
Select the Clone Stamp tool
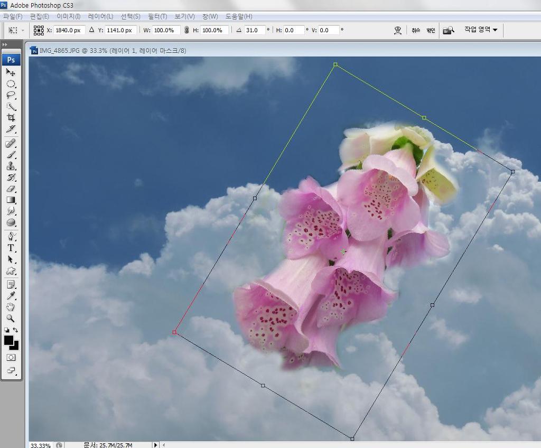click(11, 166)
